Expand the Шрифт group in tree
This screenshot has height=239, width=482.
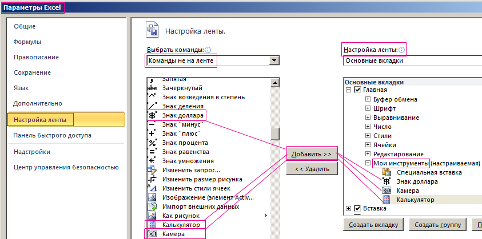point(368,108)
